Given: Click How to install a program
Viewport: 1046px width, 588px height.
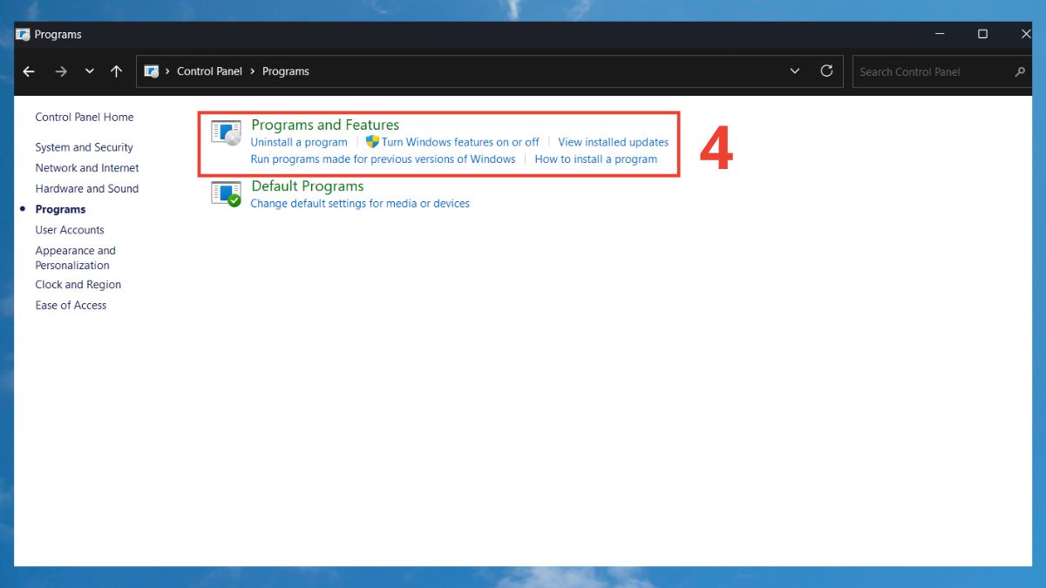Looking at the screenshot, I should (596, 159).
